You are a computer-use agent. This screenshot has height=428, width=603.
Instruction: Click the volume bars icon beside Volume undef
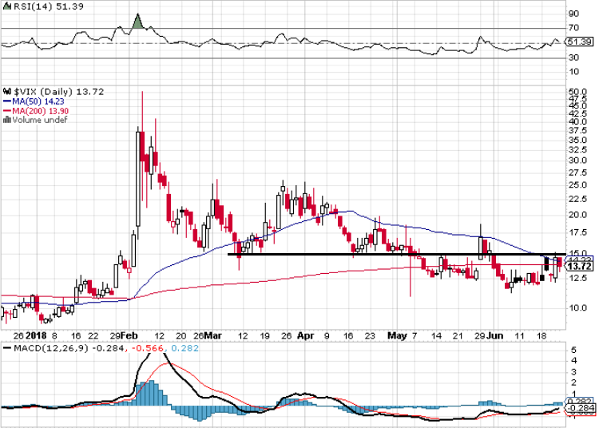coord(7,120)
